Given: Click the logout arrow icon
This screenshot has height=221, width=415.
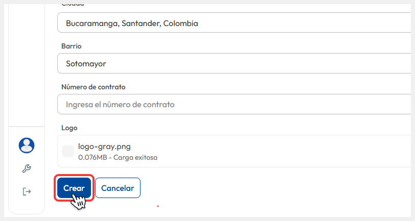Looking at the screenshot, I should tap(27, 191).
